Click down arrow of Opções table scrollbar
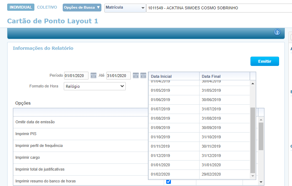This screenshot has width=292, height=186. (x=261, y=182)
